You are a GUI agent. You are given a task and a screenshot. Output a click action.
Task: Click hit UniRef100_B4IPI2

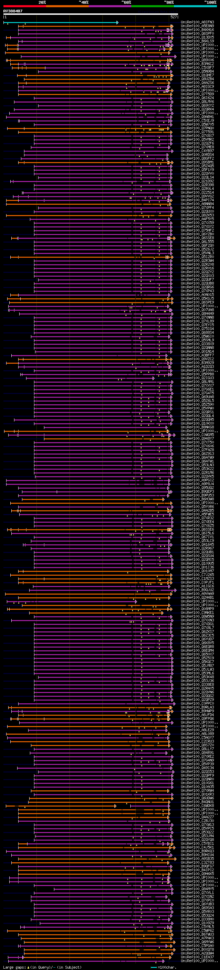tap(197, 870)
